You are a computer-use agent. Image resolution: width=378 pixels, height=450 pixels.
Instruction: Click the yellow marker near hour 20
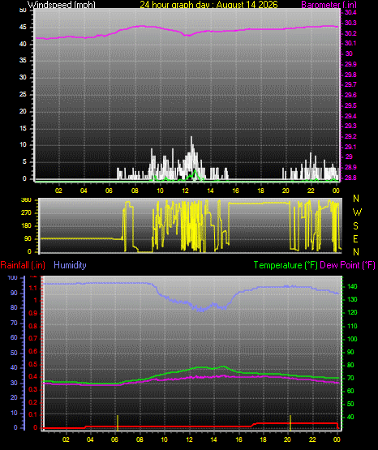(290, 422)
